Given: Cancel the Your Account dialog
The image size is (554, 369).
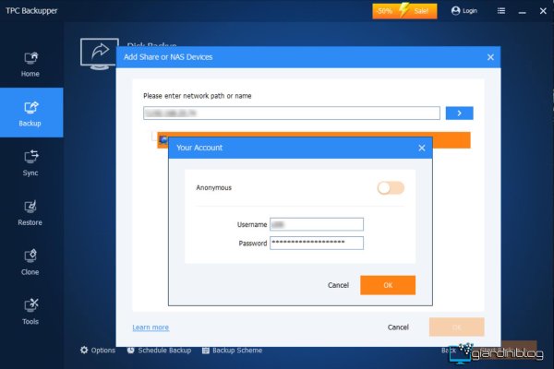Looking at the screenshot, I should 338,285.
